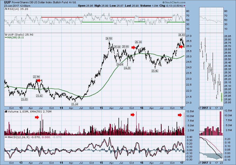236x165 pixels.
Task: Click the 24.20 low price label
Action: 127,68
